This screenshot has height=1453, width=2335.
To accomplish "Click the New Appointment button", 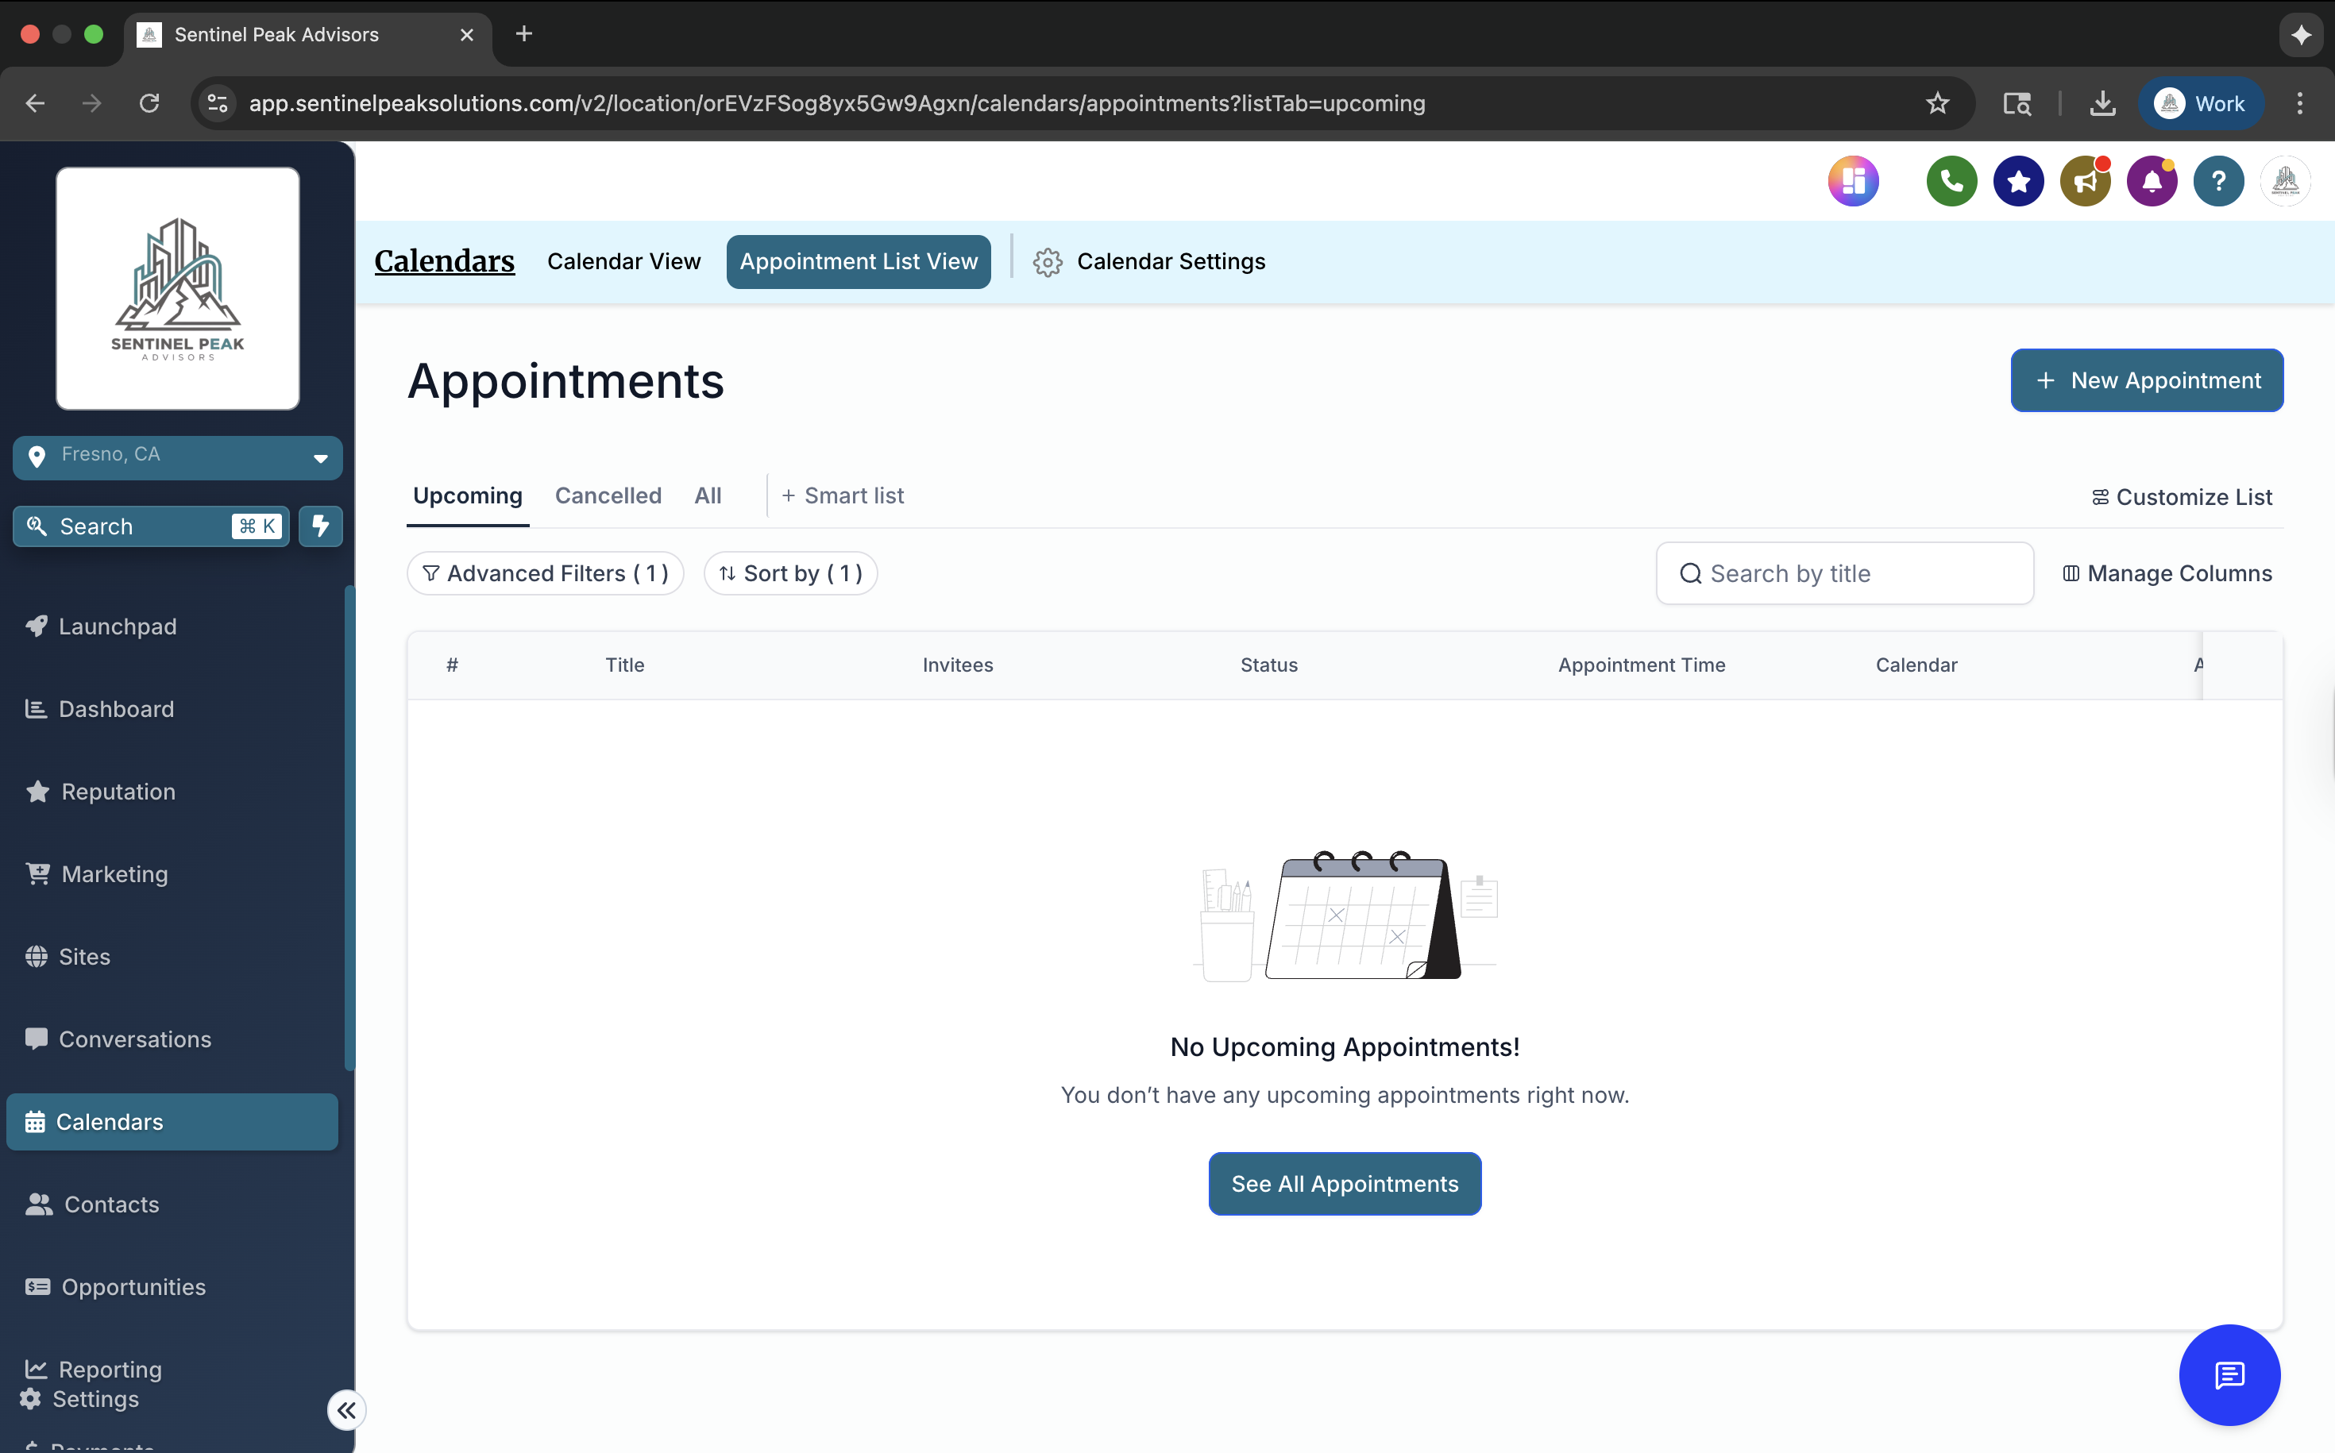I will coord(2147,380).
